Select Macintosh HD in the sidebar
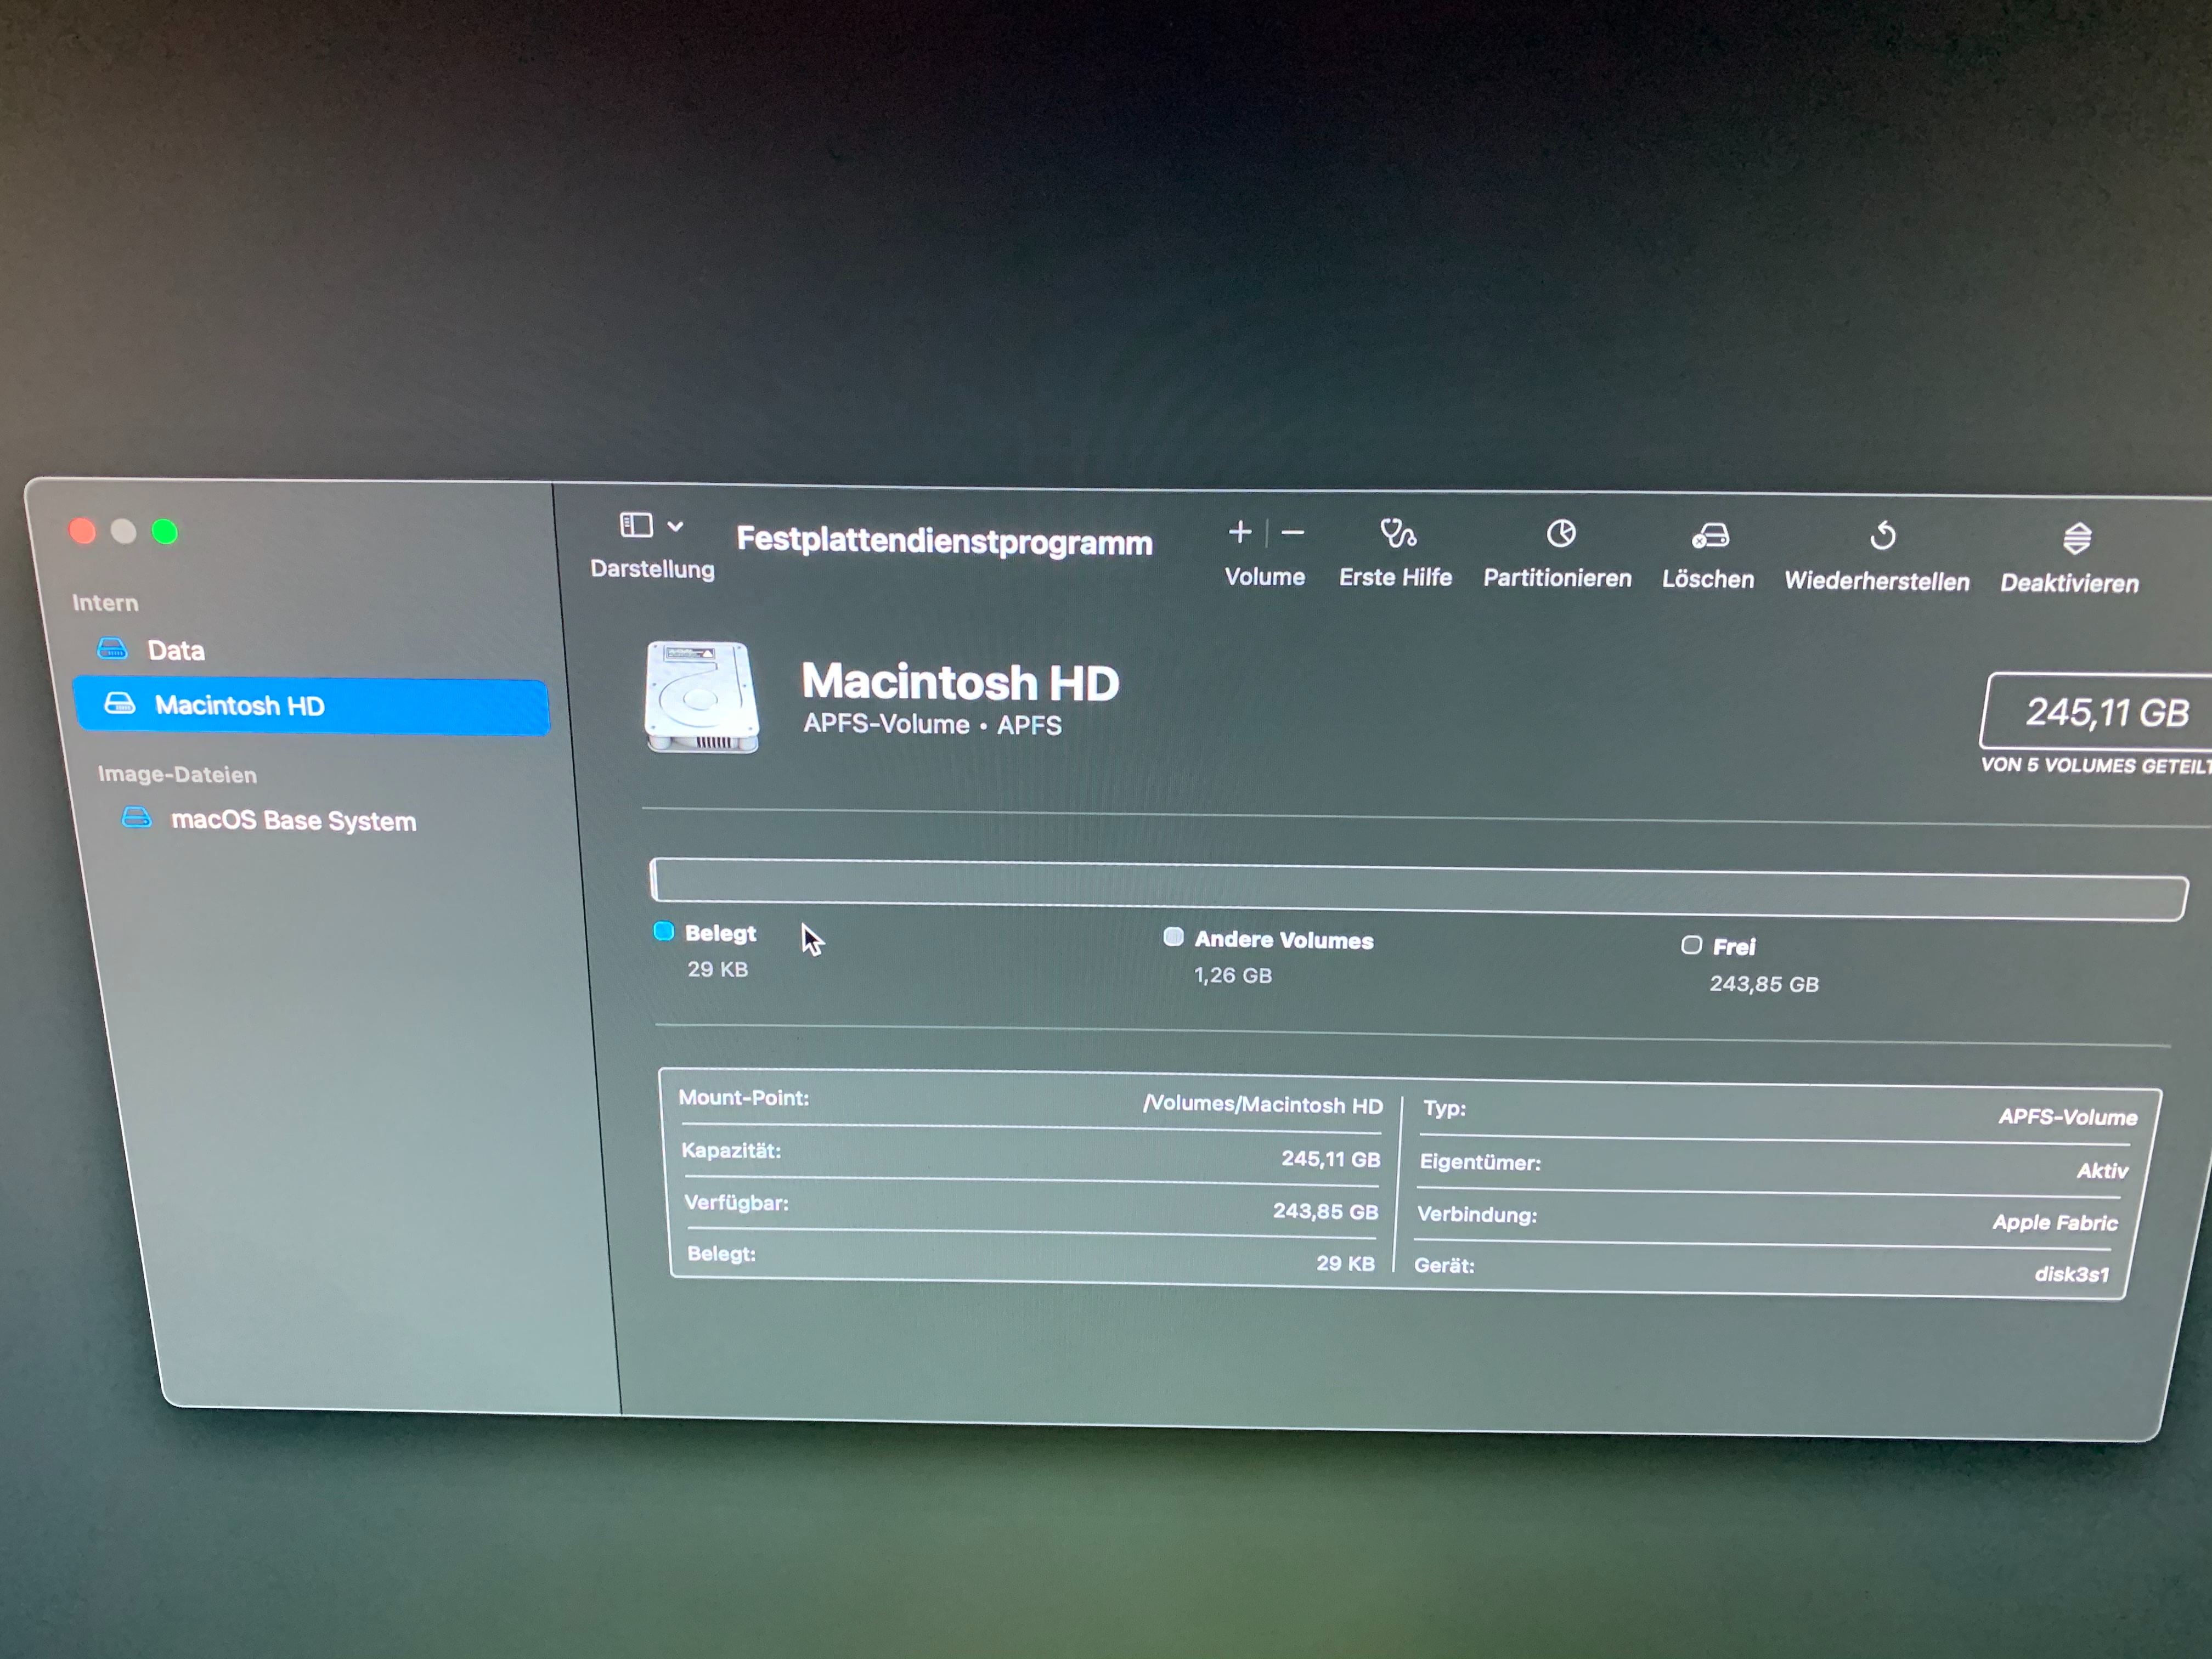 240,706
